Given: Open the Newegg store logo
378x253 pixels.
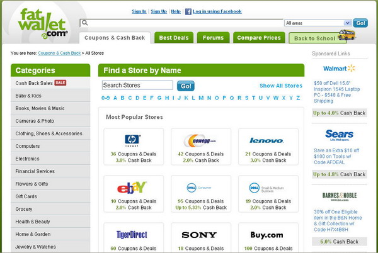Looking at the screenshot, I should pos(200,140).
